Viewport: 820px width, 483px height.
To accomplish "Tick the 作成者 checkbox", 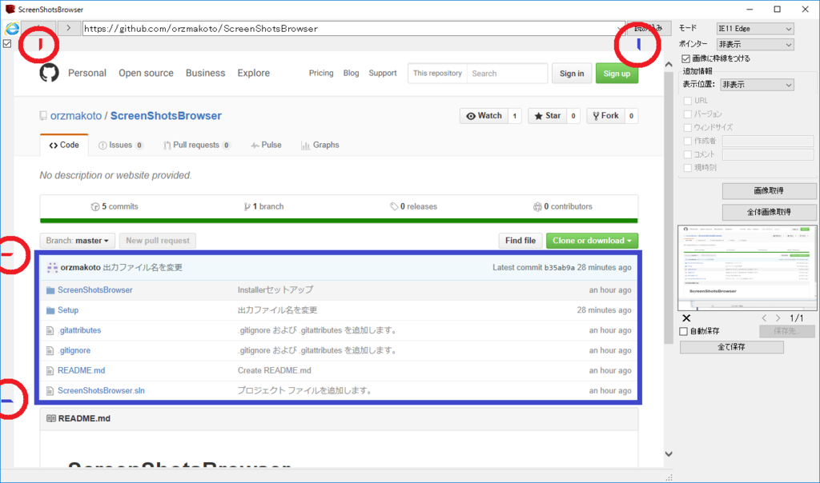I will coord(688,141).
